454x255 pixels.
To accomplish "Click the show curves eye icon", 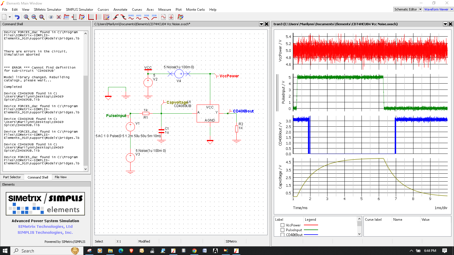I will pos(51,17).
